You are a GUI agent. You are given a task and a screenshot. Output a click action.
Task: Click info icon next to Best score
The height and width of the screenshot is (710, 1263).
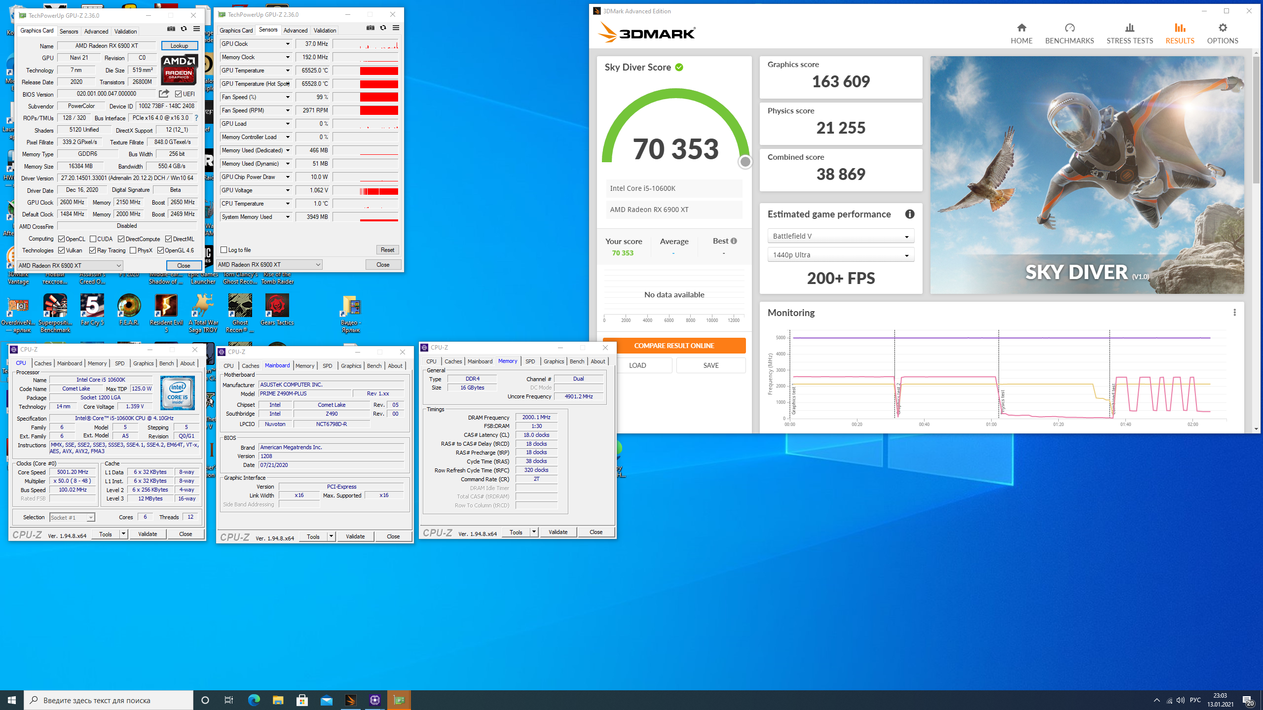tap(734, 241)
